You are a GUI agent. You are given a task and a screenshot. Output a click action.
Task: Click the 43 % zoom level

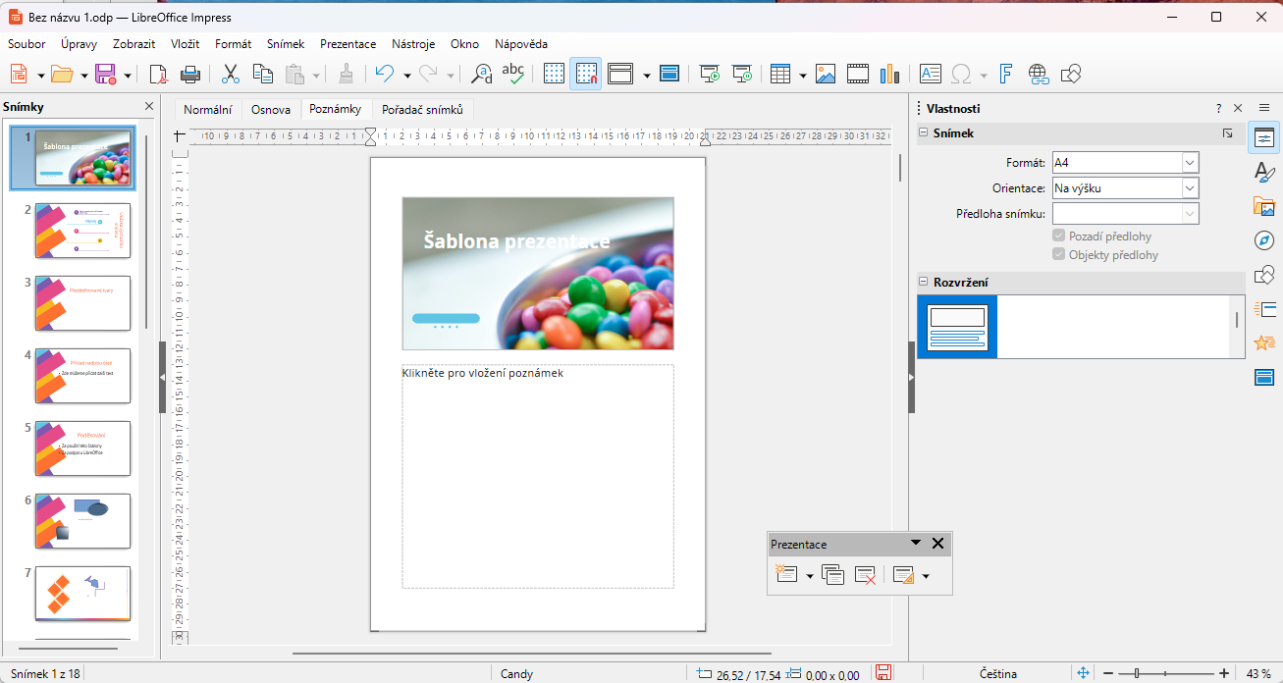[1258, 674]
